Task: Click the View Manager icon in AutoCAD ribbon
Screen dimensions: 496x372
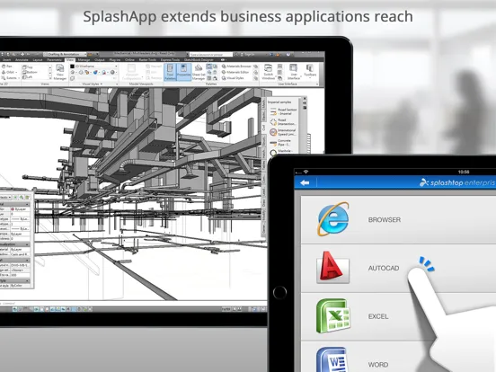Action: pyautogui.click(x=60, y=72)
